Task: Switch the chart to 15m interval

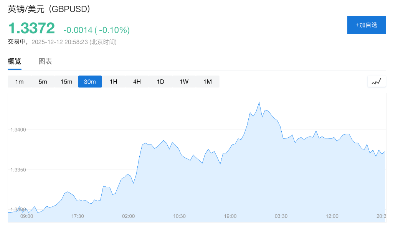Action: pyautogui.click(x=66, y=82)
